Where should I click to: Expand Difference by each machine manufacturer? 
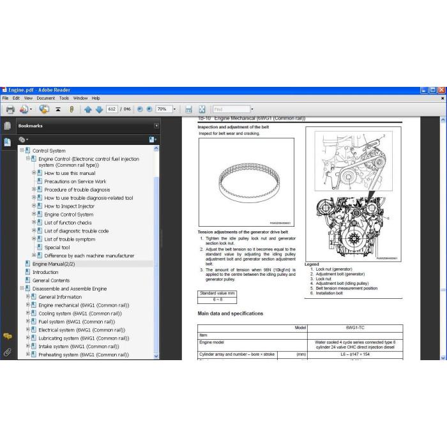pyautogui.click(x=34, y=255)
